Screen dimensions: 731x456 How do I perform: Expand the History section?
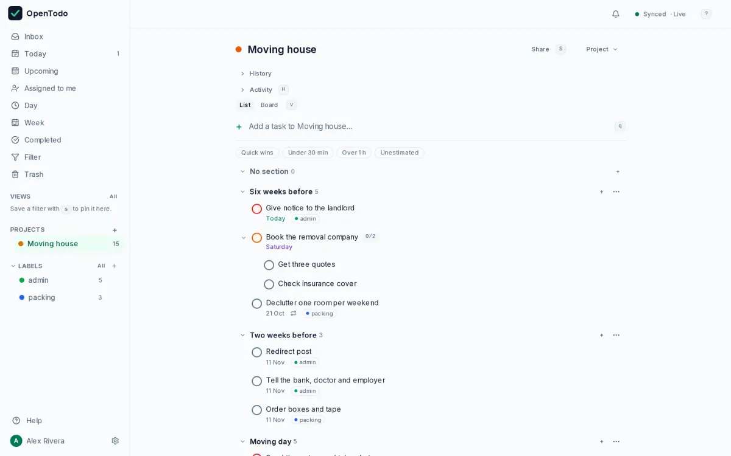coord(256,74)
